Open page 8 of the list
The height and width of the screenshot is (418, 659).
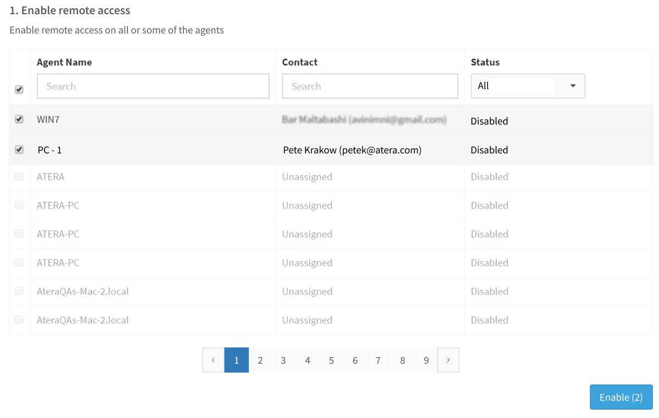(403, 360)
